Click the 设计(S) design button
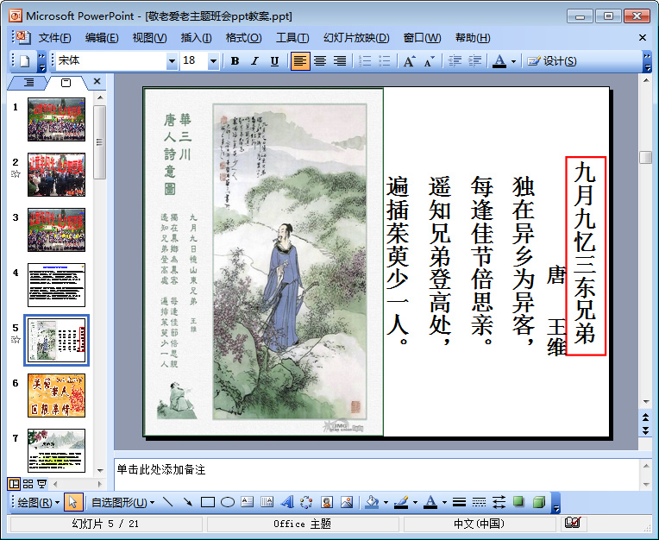This screenshot has height=540, width=659. [x=551, y=61]
